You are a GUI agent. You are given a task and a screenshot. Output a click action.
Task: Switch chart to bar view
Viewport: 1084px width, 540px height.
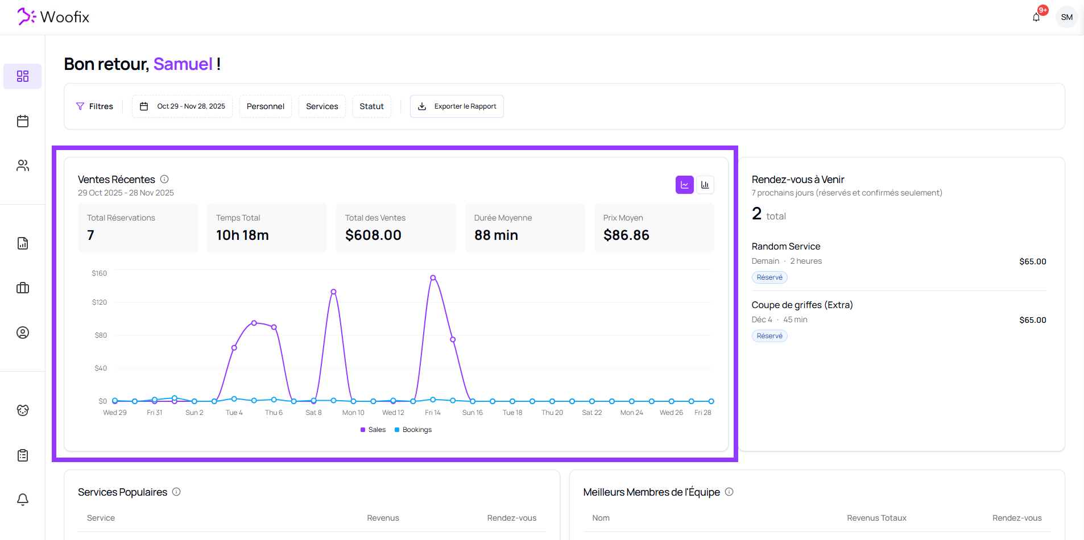tap(705, 185)
